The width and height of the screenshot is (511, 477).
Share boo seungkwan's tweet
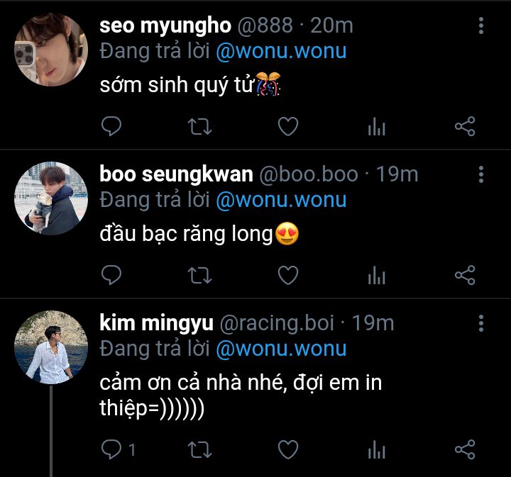pos(464,274)
